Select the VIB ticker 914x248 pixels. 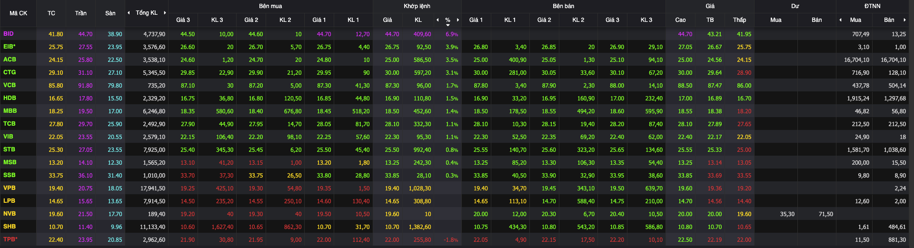coord(9,137)
